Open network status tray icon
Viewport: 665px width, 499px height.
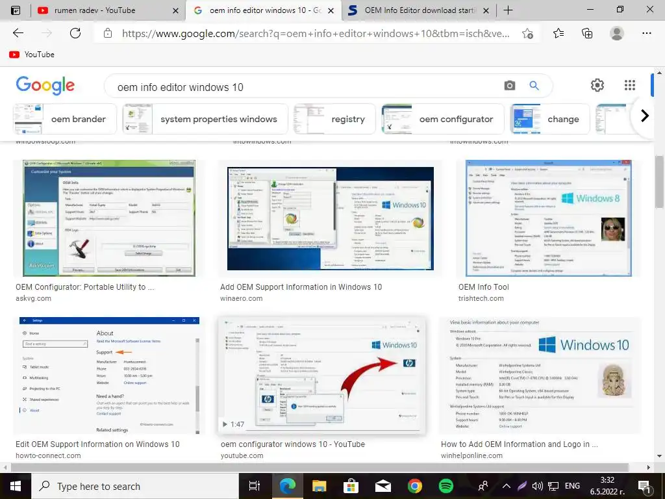[553, 486]
